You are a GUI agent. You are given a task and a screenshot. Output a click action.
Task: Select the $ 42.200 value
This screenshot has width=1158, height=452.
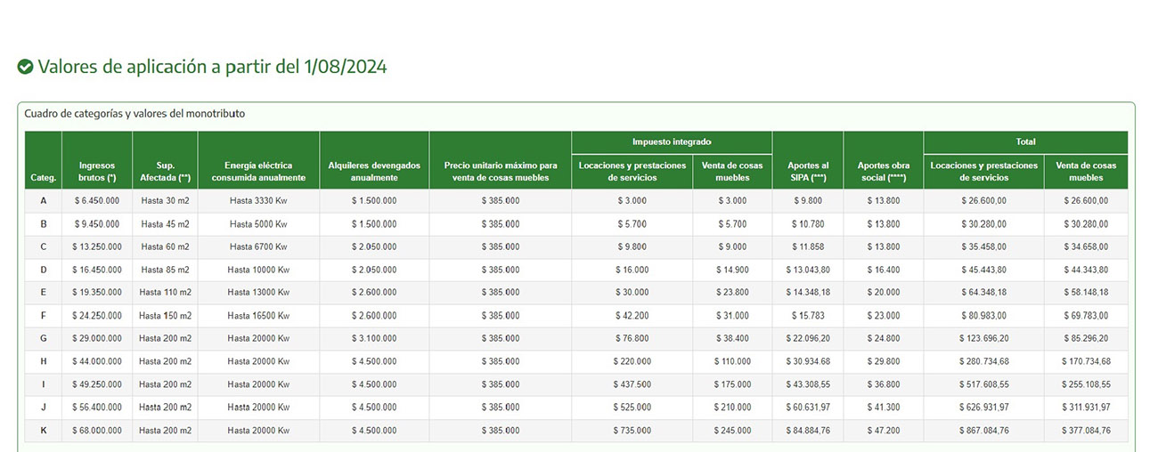tap(632, 316)
